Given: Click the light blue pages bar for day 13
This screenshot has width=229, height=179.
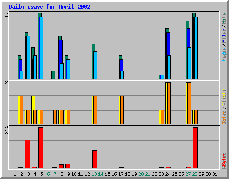Looking at the screenshot, I should click(x=95, y=65).
